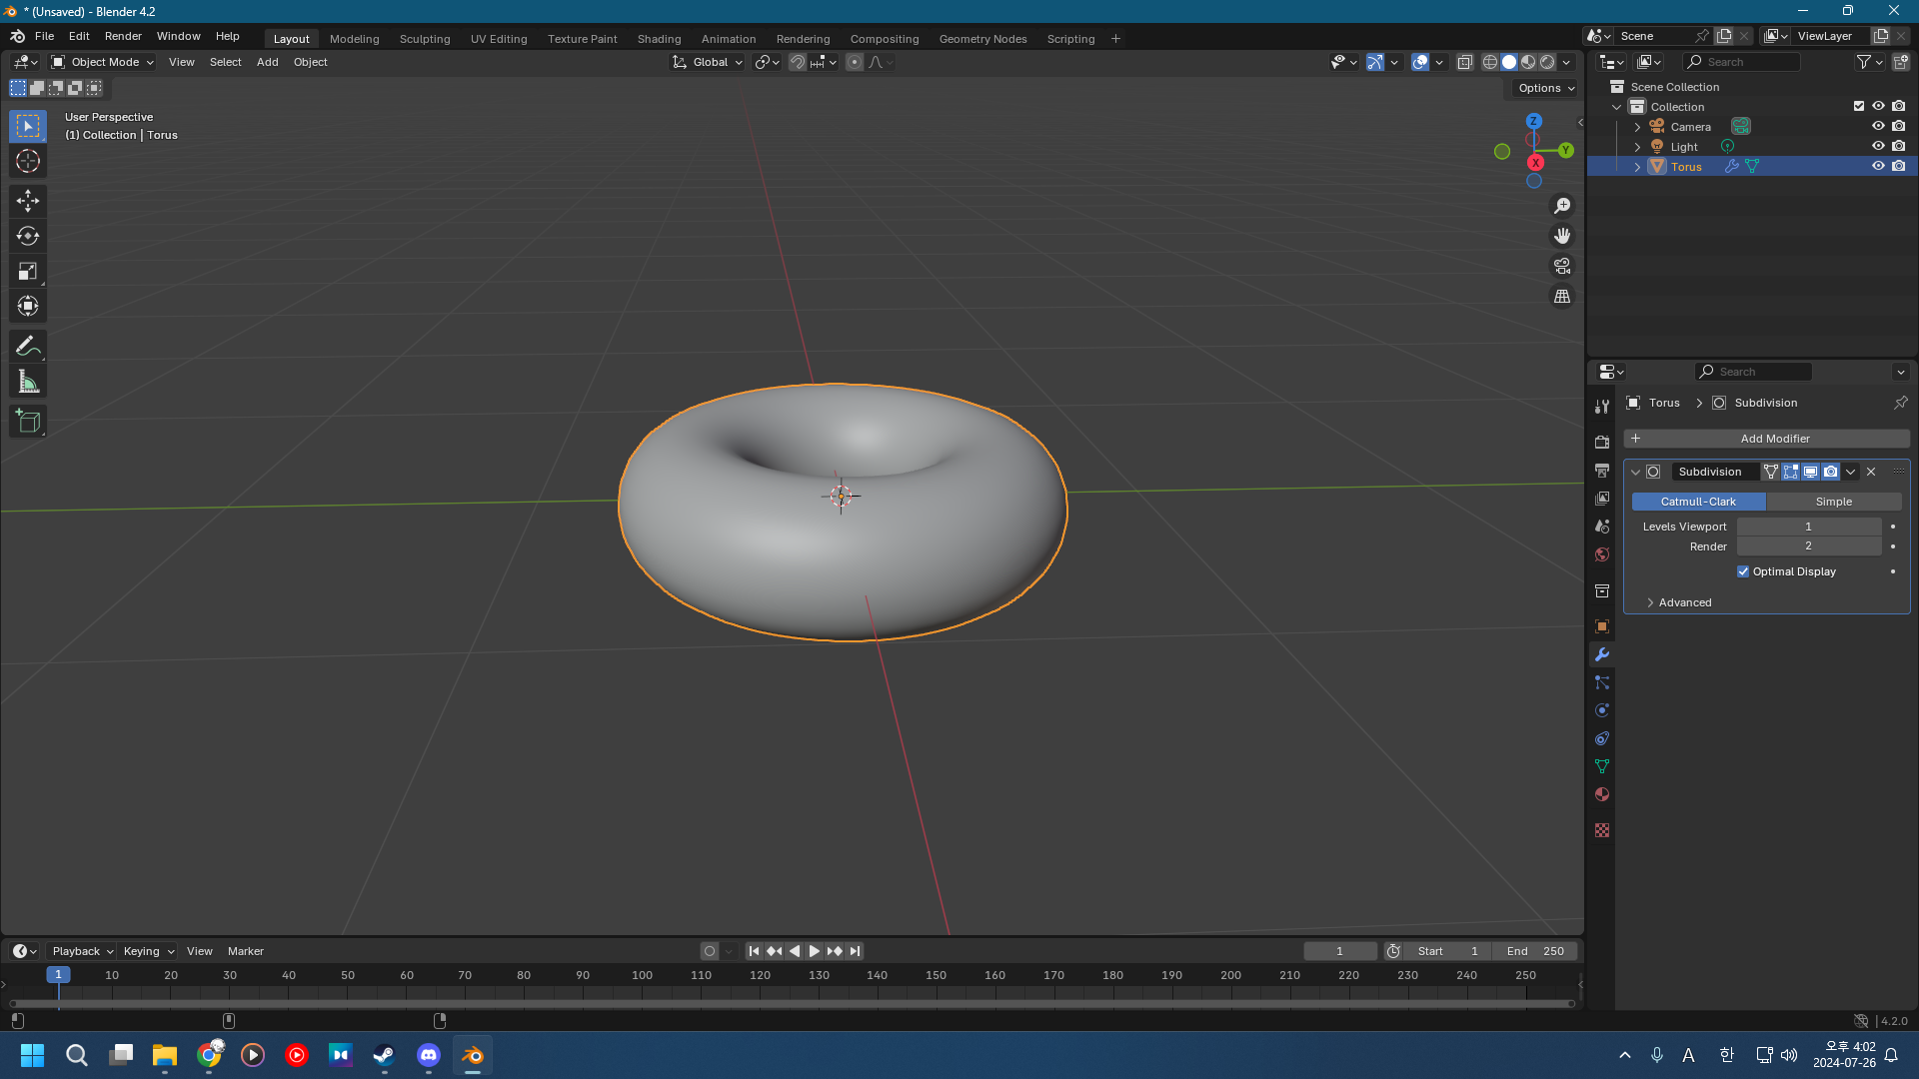Select the Annotate tool

[28, 347]
